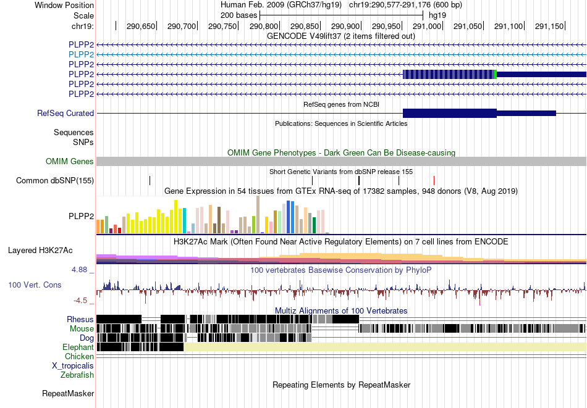Screen dimensions: 587x408
Task: Click the RefSeq genes from NCBI title
Action: pyautogui.click(x=342, y=104)
